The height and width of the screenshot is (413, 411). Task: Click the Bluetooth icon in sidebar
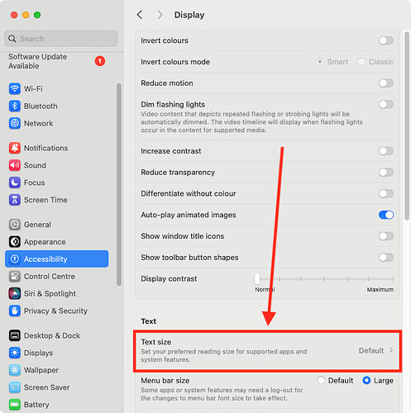[14, 106]
